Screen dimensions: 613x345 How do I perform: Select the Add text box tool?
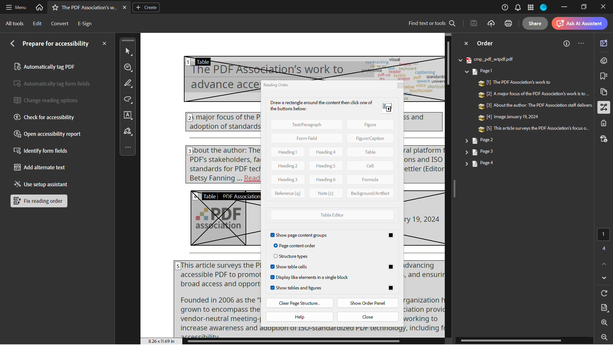click(x=127, y=115)
